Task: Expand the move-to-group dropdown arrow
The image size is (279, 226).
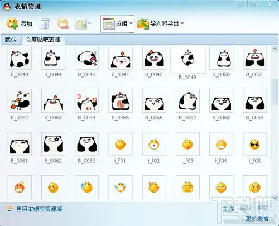Action: tap(90, 23)
